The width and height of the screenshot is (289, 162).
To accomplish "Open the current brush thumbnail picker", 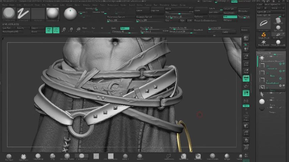I will tap(9, 14).
